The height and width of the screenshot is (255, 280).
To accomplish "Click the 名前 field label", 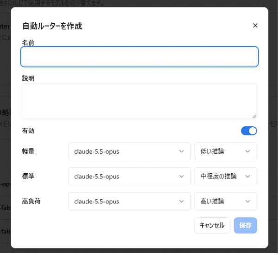I will (x=28, y=43).
